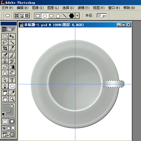The height and width of the screenshot is (141, 141).
Task: Switch to Standard editing mode
Action: pos(5,122)
